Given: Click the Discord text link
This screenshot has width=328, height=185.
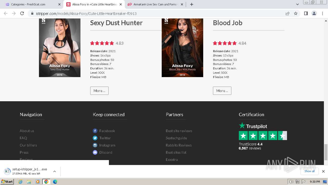Looking at the screenshot, I should pyautogui.click(x=106, y=152).
